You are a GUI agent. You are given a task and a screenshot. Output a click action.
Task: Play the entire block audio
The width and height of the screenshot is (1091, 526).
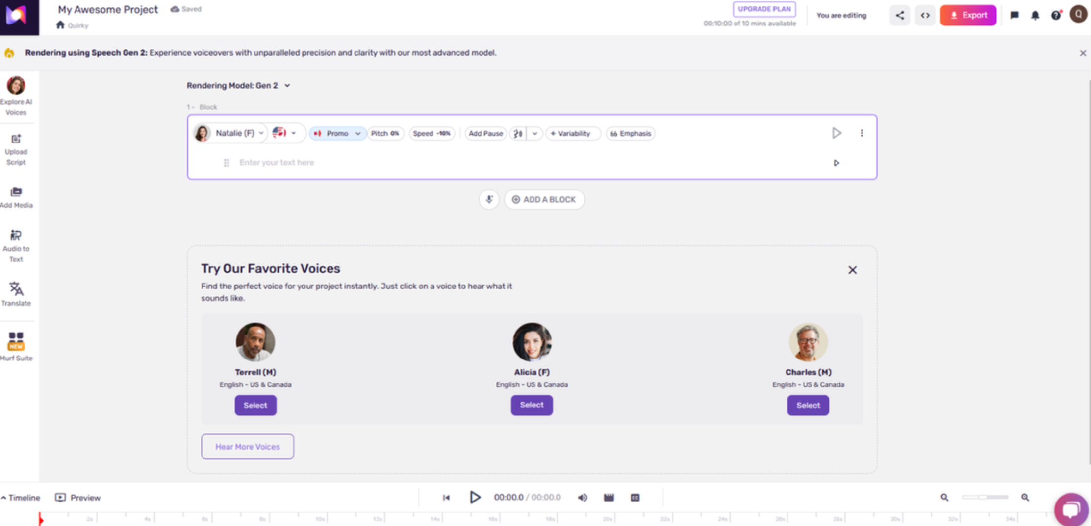pos(837,133)
